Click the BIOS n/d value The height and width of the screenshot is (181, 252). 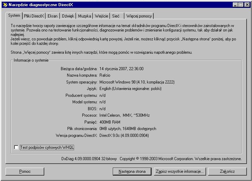tap(103, 109)
